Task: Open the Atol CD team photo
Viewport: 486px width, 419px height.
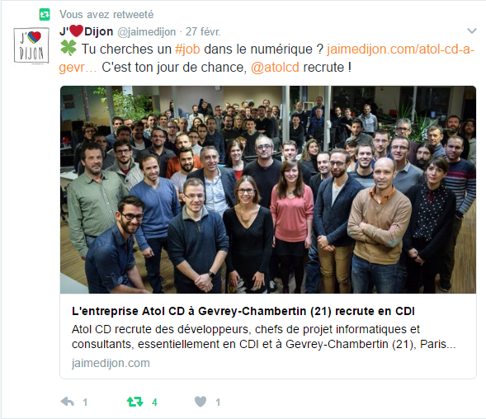Action: pyautogui.click(x=268, y=190)
